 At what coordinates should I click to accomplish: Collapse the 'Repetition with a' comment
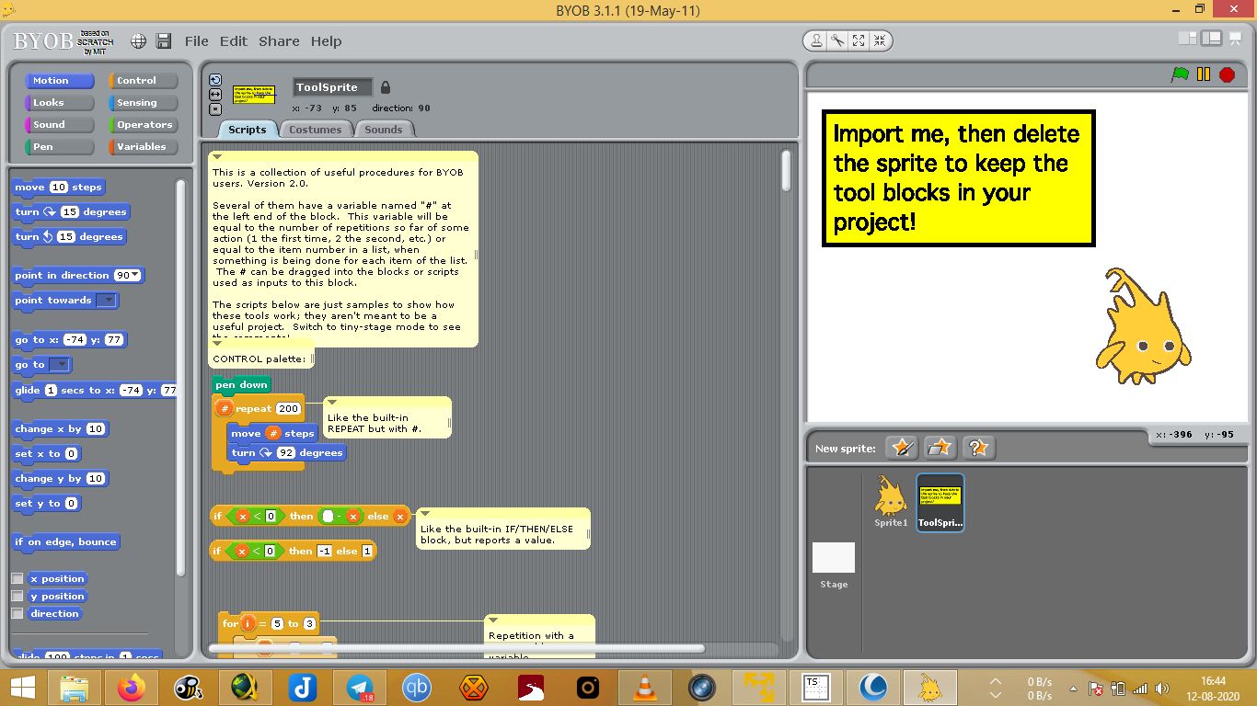coord(493,621)
